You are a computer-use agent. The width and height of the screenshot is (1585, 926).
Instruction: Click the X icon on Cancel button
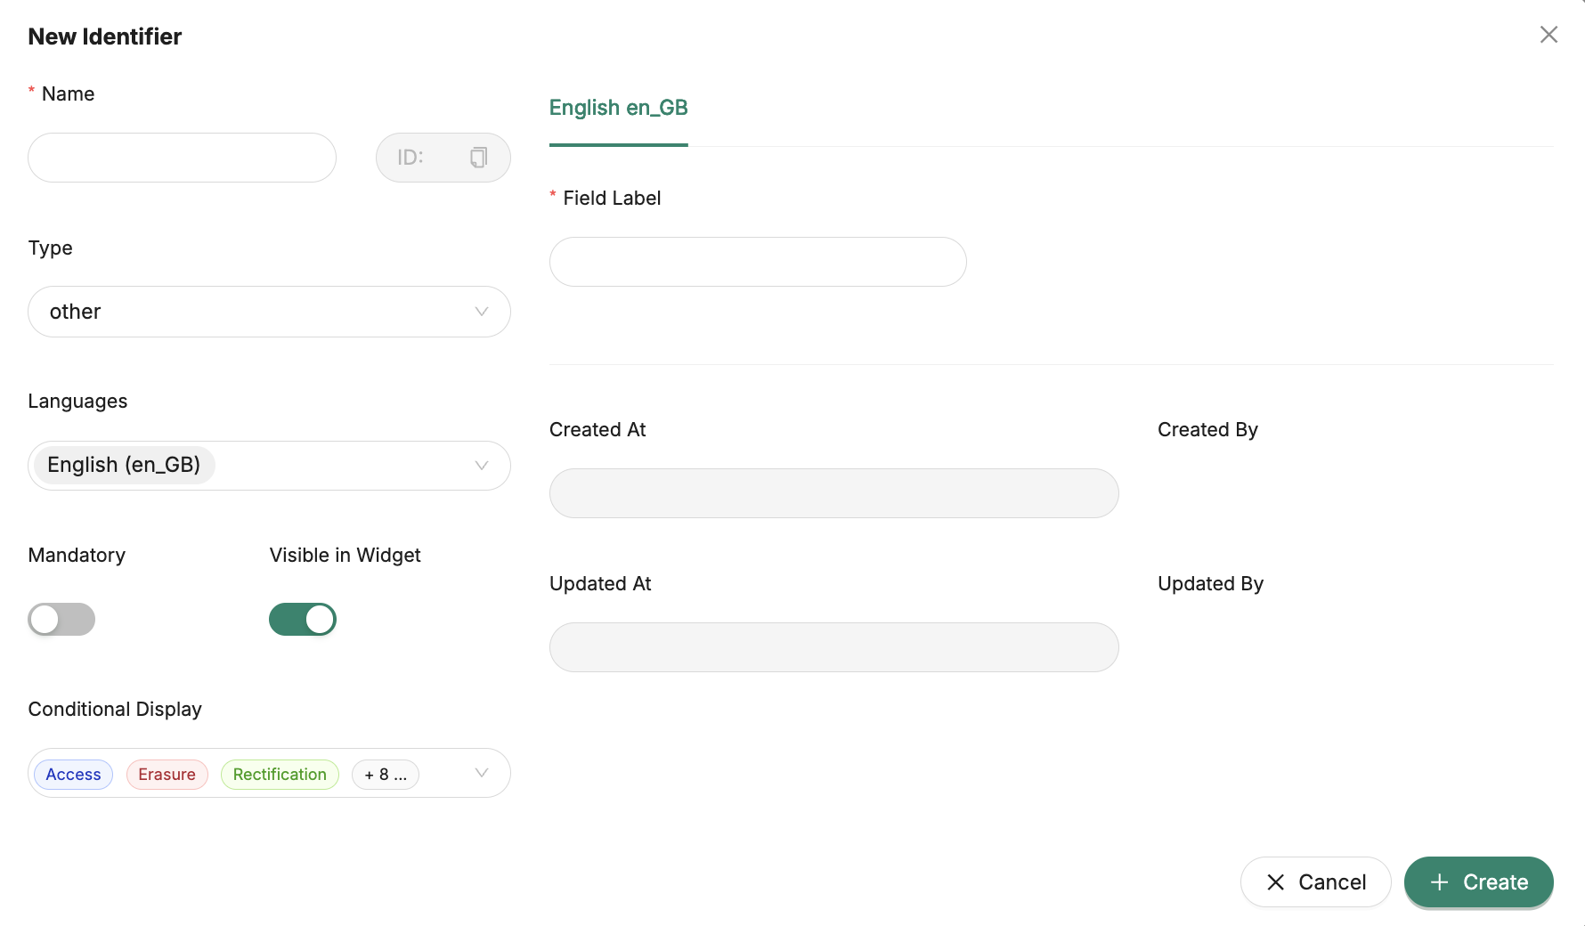1275,882
